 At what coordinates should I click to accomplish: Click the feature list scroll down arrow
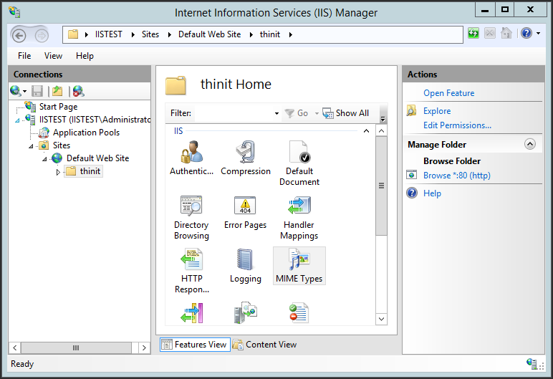381,319
